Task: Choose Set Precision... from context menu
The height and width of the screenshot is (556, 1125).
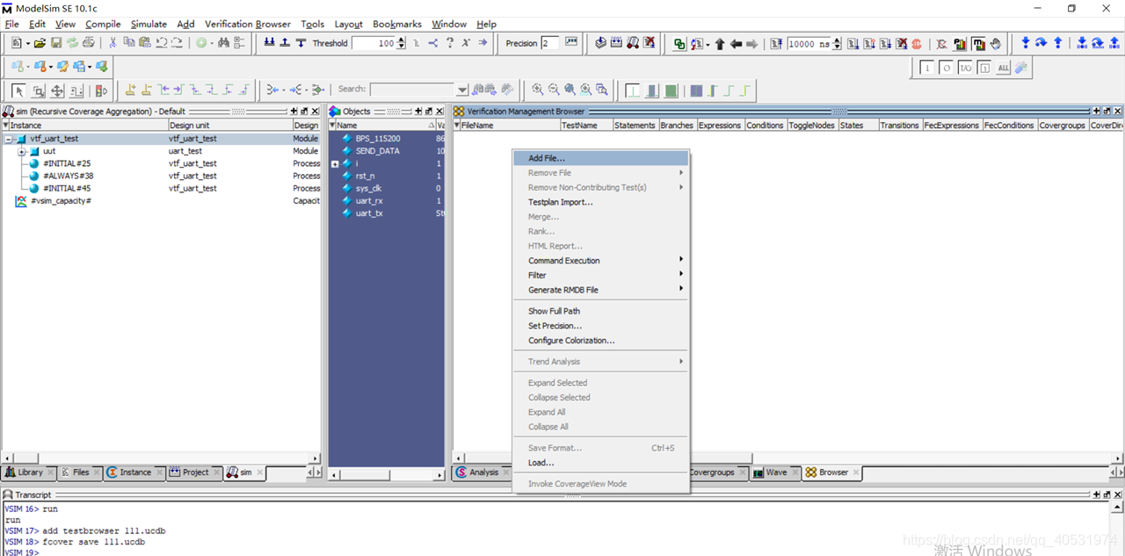Action: (x=600, y=326)
